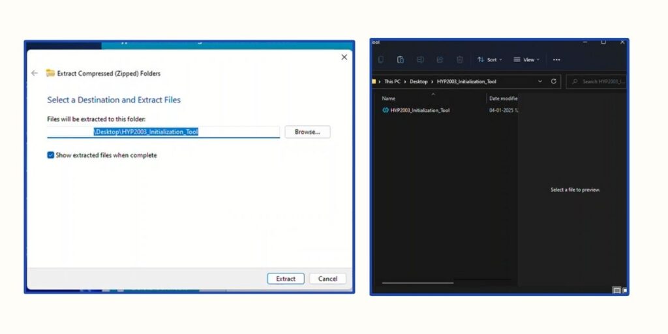This screenshot has width=668, height=334.
Task: Close the Extract Compressed Folders dialog
Action: (x=344, y=57)
